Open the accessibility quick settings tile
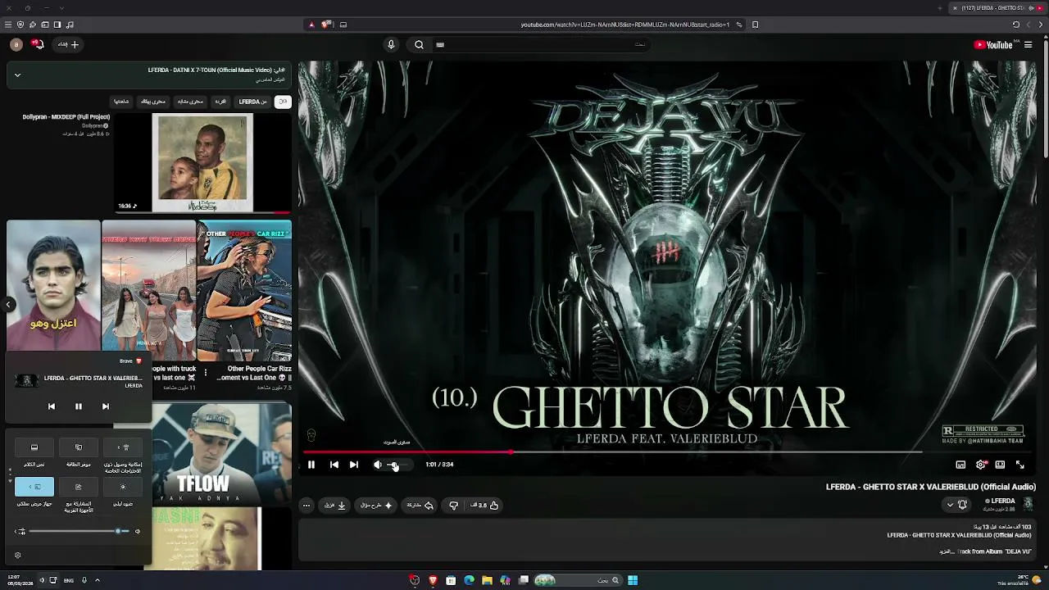Image resolution: width=1049 pixels, height=590 pixels. coord(123,447)
